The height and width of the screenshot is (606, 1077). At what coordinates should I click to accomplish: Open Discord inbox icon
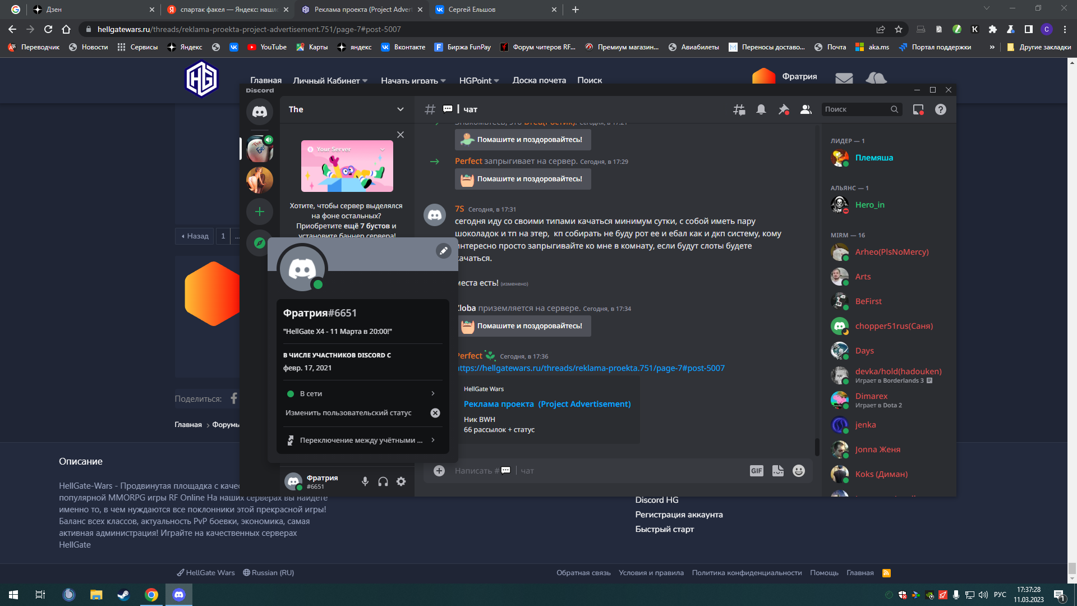(918, 109)
